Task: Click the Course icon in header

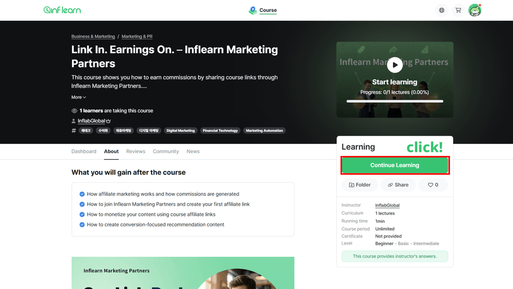Action: [x=253, y=10]
